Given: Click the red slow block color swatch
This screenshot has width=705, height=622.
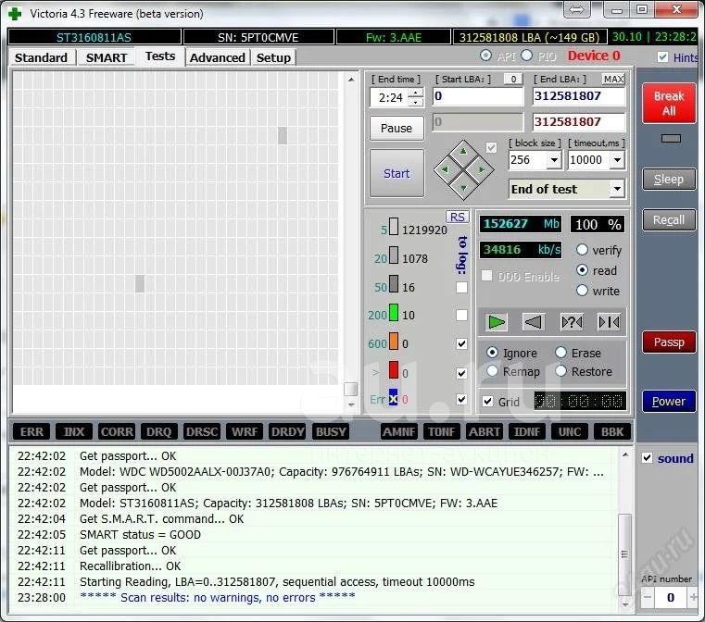Looking at the screenshot, I should [394, 370].
